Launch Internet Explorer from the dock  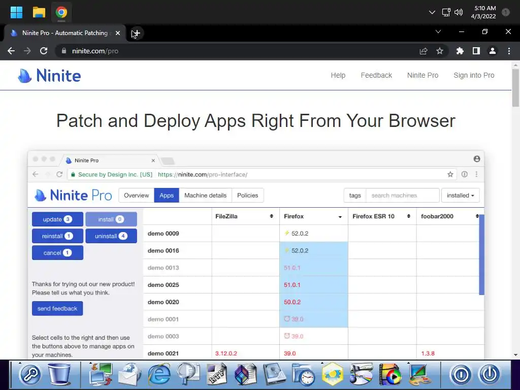[x=159, y=374]
